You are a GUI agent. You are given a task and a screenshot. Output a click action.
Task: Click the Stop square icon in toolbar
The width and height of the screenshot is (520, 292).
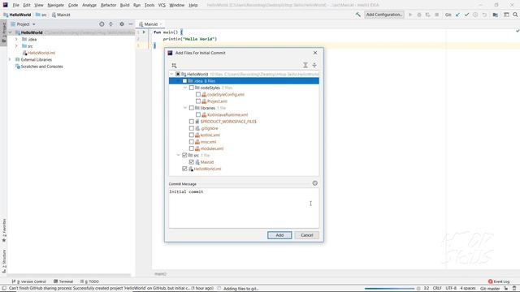[x=437, y=15]
